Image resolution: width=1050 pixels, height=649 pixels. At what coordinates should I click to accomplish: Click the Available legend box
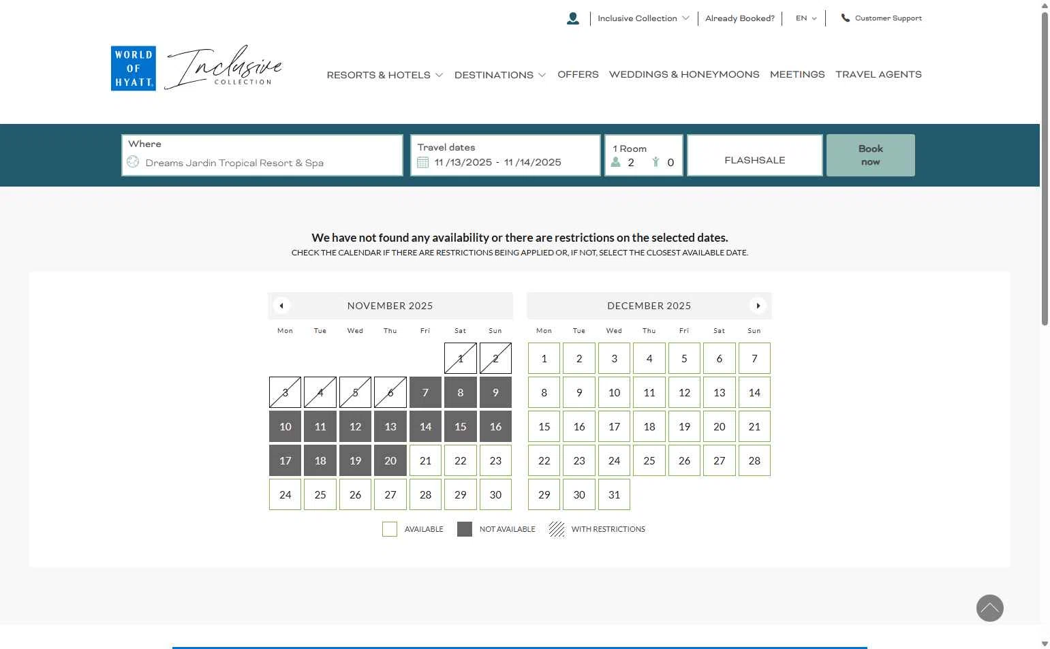(390, 529)
